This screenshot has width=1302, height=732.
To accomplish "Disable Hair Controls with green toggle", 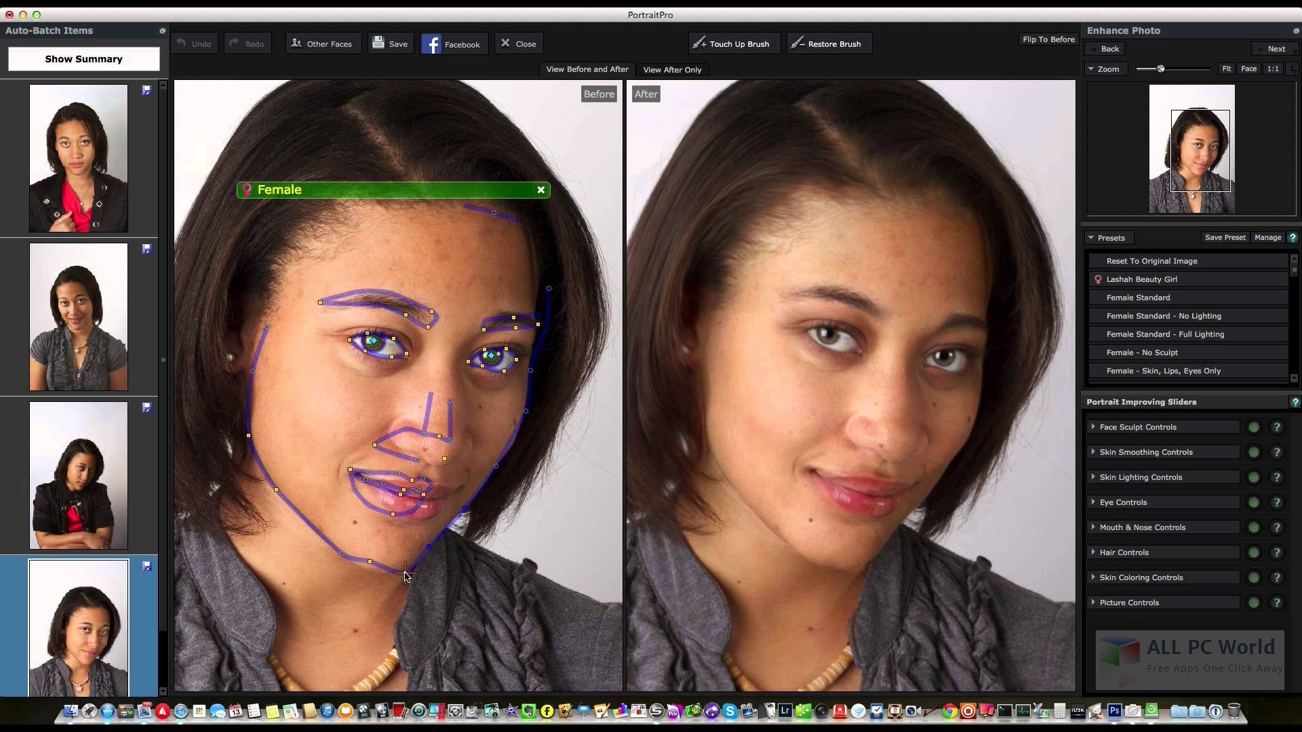I will (1254, 552).
